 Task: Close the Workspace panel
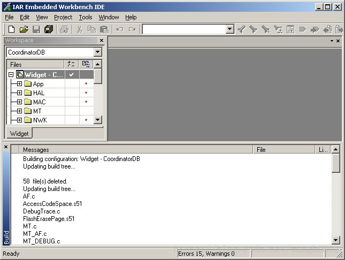[102, 40]
